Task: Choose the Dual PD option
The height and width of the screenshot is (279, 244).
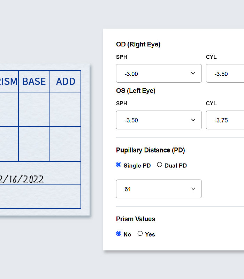Action: coord(160,165)
